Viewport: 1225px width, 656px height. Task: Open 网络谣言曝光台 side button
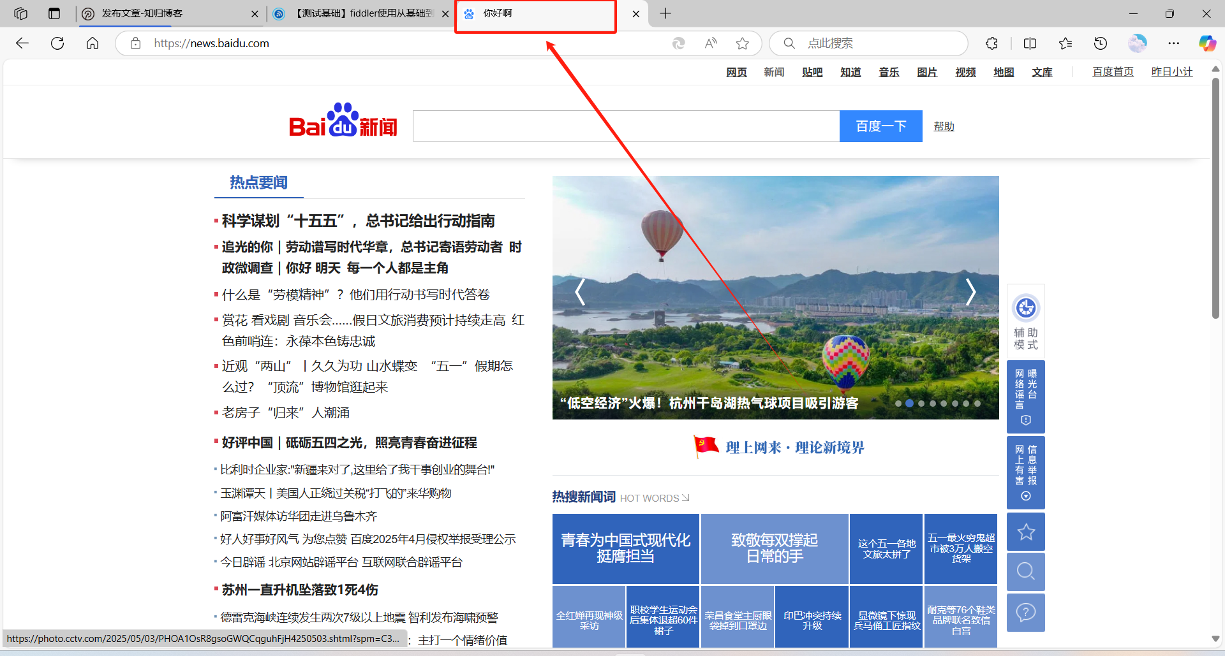[x=1026, y=397]
